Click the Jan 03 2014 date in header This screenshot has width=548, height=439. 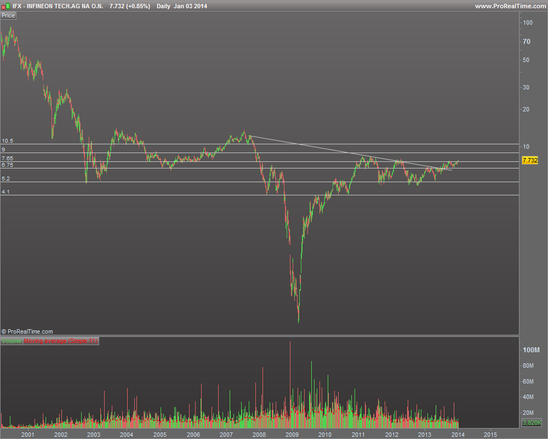[191, 6]
